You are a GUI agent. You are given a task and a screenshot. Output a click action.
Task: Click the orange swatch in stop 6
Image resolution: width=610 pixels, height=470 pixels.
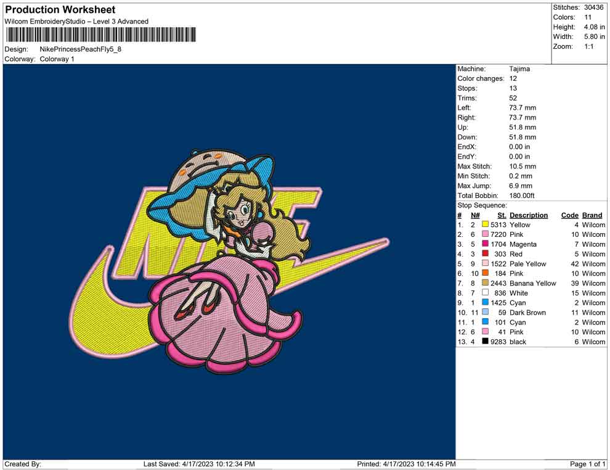click(x=485, y=273)
